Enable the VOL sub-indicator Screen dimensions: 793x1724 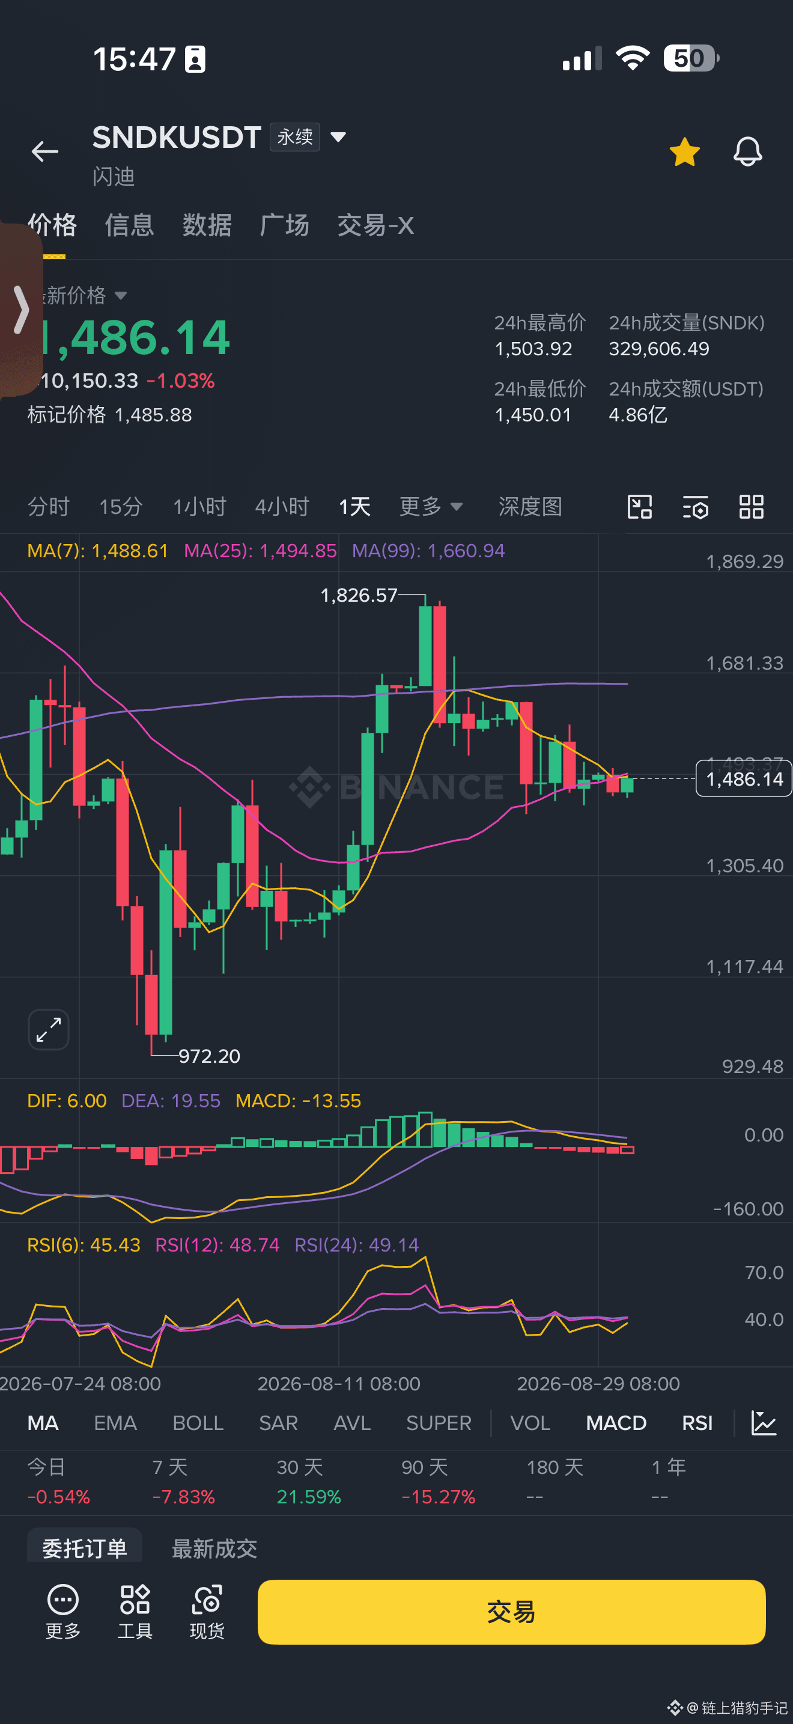coord(530,1423)
